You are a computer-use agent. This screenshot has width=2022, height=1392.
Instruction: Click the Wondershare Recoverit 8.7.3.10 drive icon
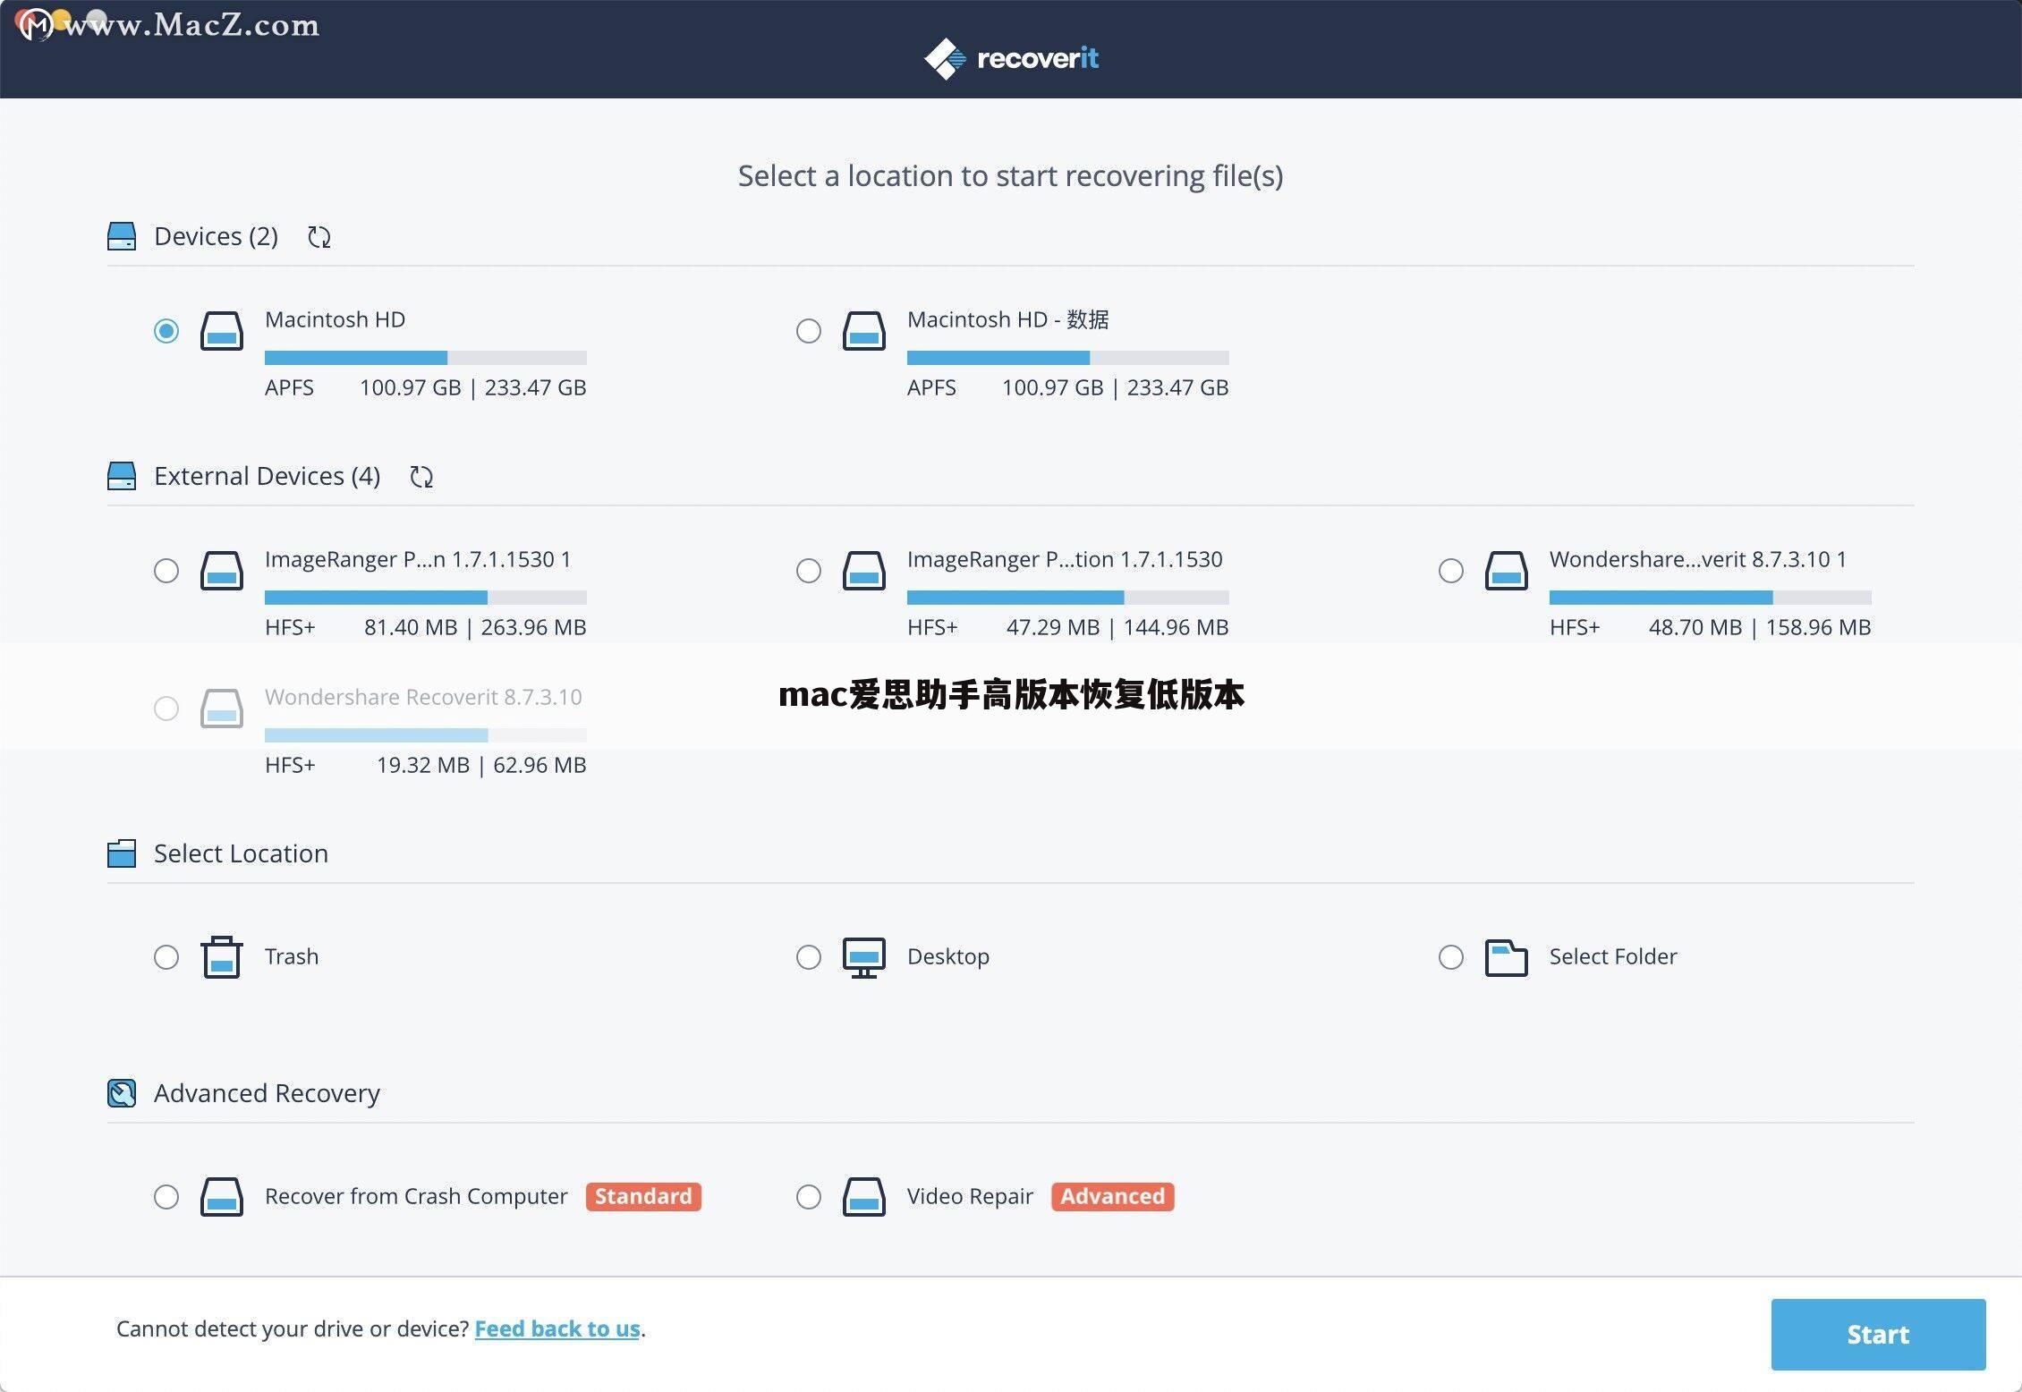[222, 709]
